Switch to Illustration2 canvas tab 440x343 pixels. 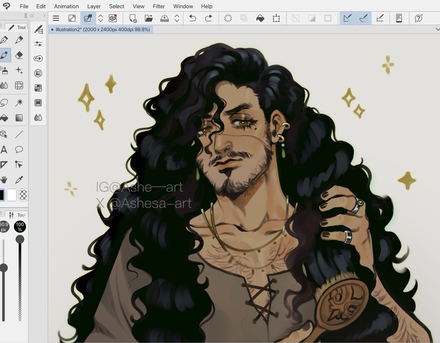(100, 29)
